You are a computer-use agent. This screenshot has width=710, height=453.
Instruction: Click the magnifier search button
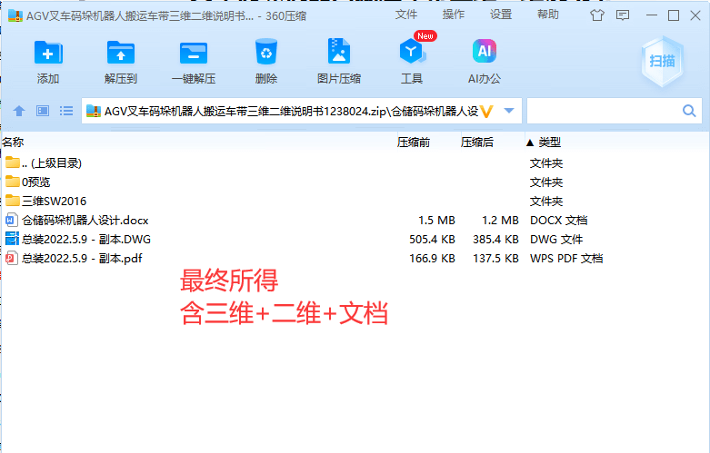[689, 111]
